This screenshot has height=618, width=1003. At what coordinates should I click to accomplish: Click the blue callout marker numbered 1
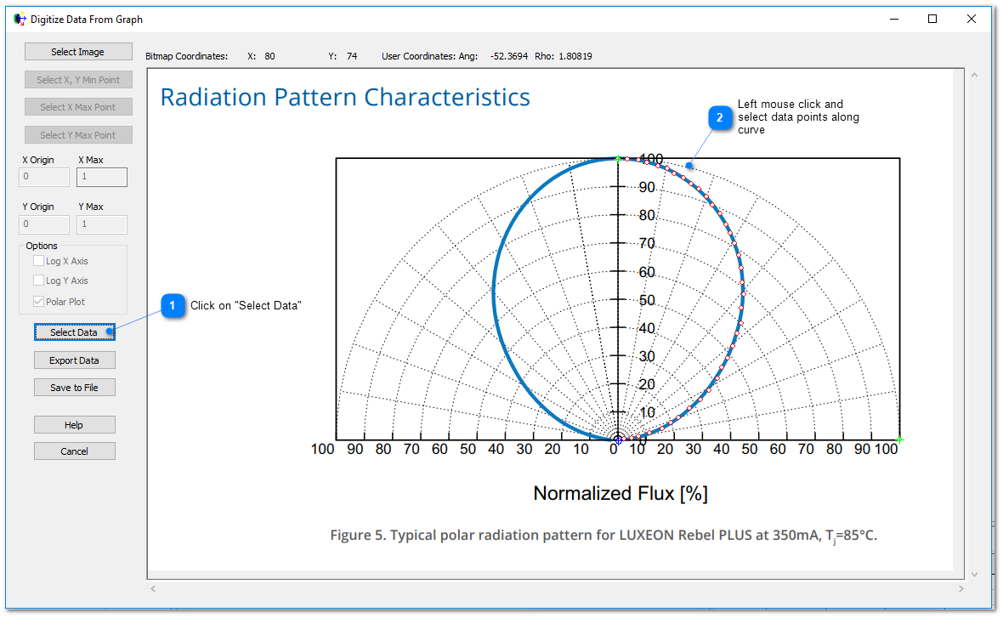click(173, 305)
